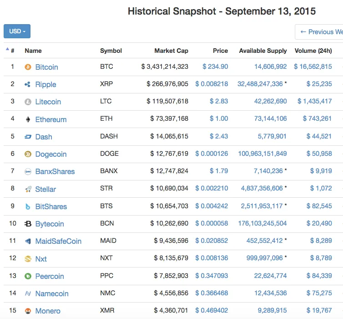Screen dimensions: 343x319
Task: Sort table by Name column header
Action: 33,51
